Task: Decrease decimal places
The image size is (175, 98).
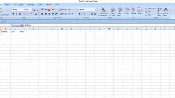Action: [x=95, y=14]
